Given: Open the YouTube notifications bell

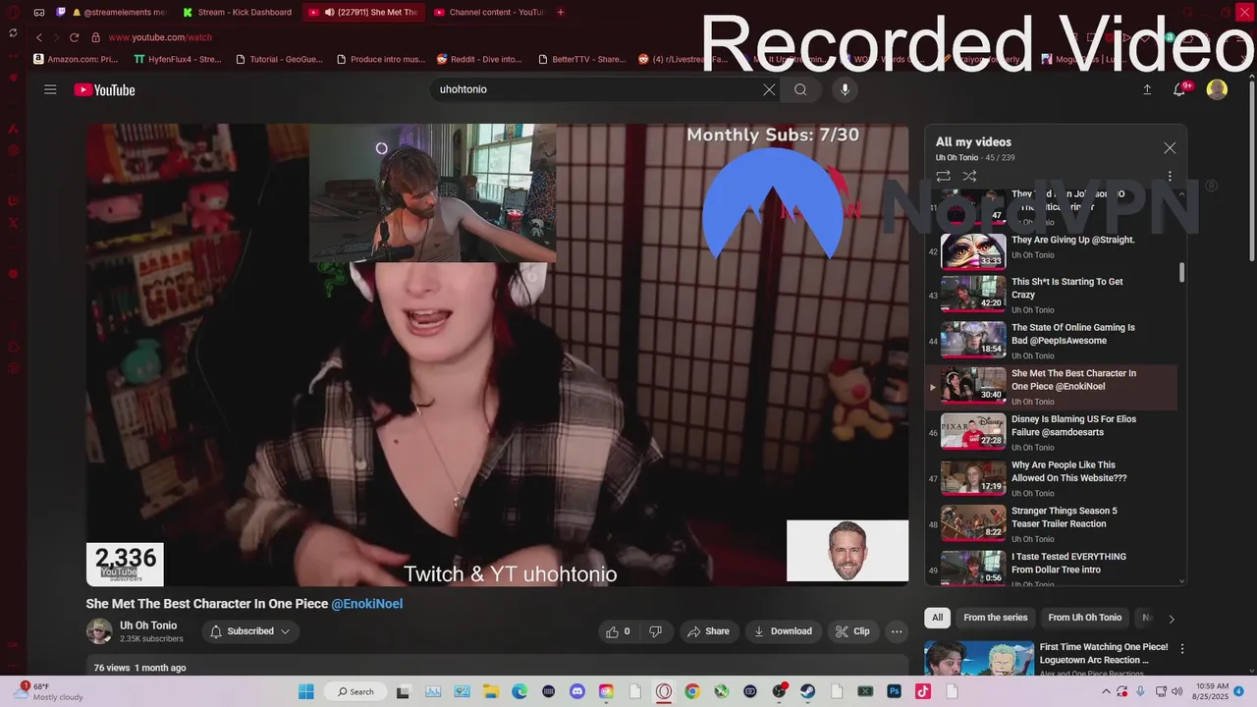Looking at the screenshot, I should tap(1180, 89).
